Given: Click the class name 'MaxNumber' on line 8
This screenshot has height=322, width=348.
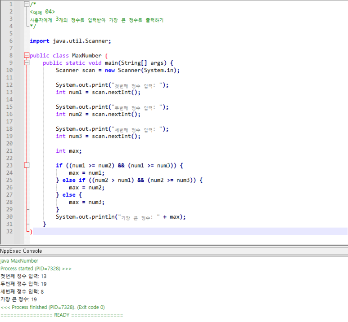Looking at the screenshot, I should (86, 55).
